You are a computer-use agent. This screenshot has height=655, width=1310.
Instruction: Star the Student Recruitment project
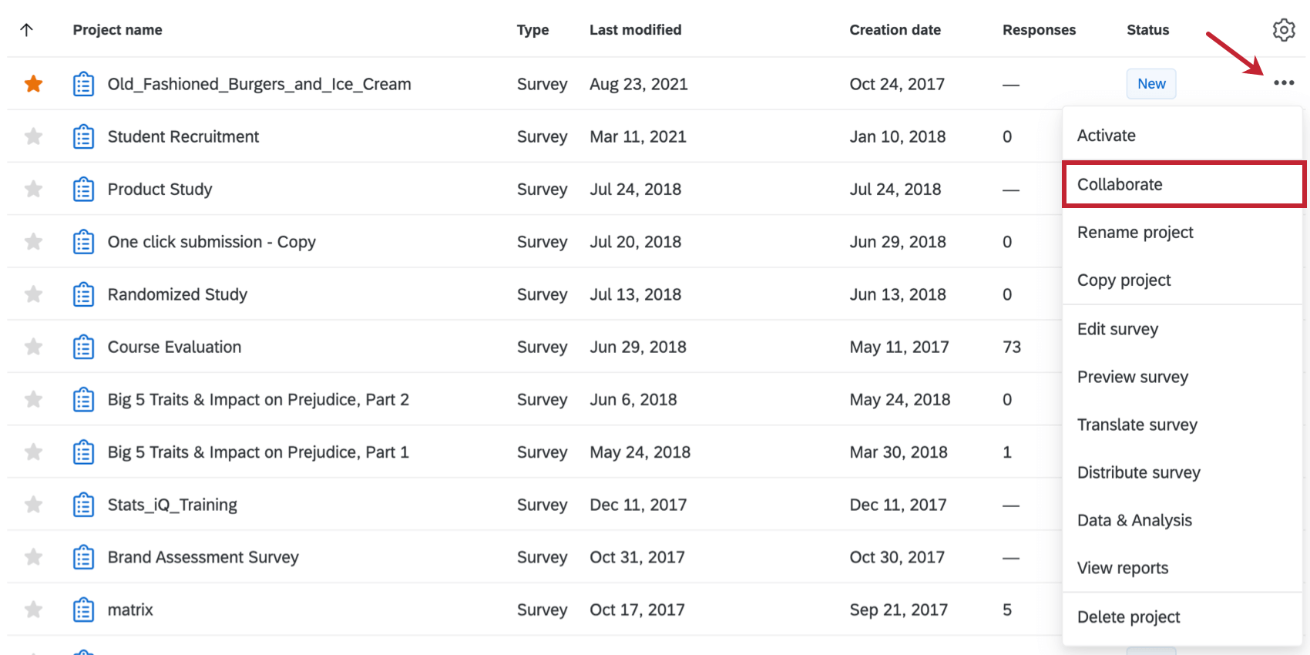pos(33,136)
